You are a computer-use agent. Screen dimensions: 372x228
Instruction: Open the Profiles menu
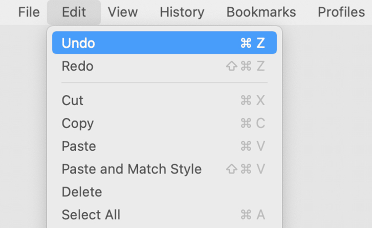341,12
